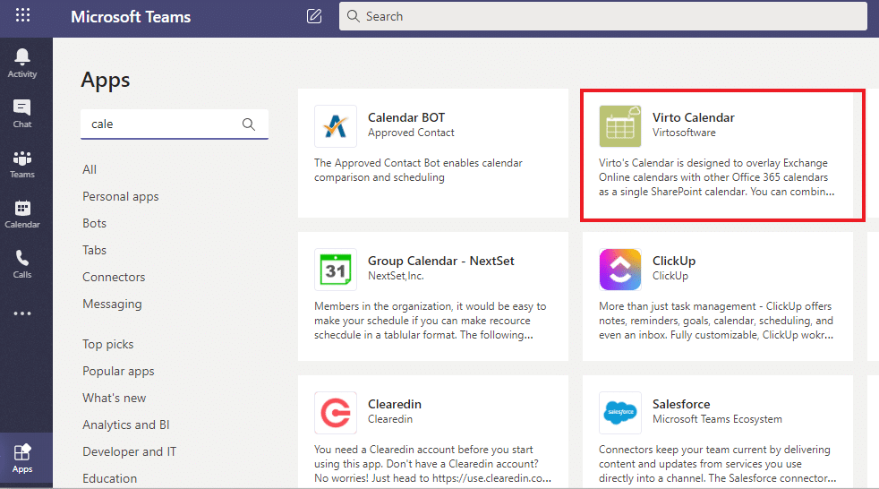This screenshot has width=879, height=489.
Task: Click the top Search bar
Action: 602,16
